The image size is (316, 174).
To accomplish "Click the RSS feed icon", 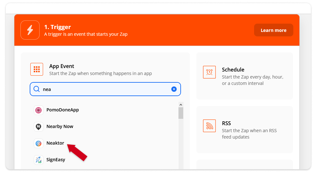I will point(209,126).
